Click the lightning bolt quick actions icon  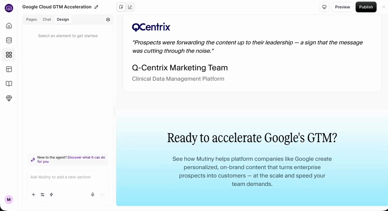(x=51, y=195)
